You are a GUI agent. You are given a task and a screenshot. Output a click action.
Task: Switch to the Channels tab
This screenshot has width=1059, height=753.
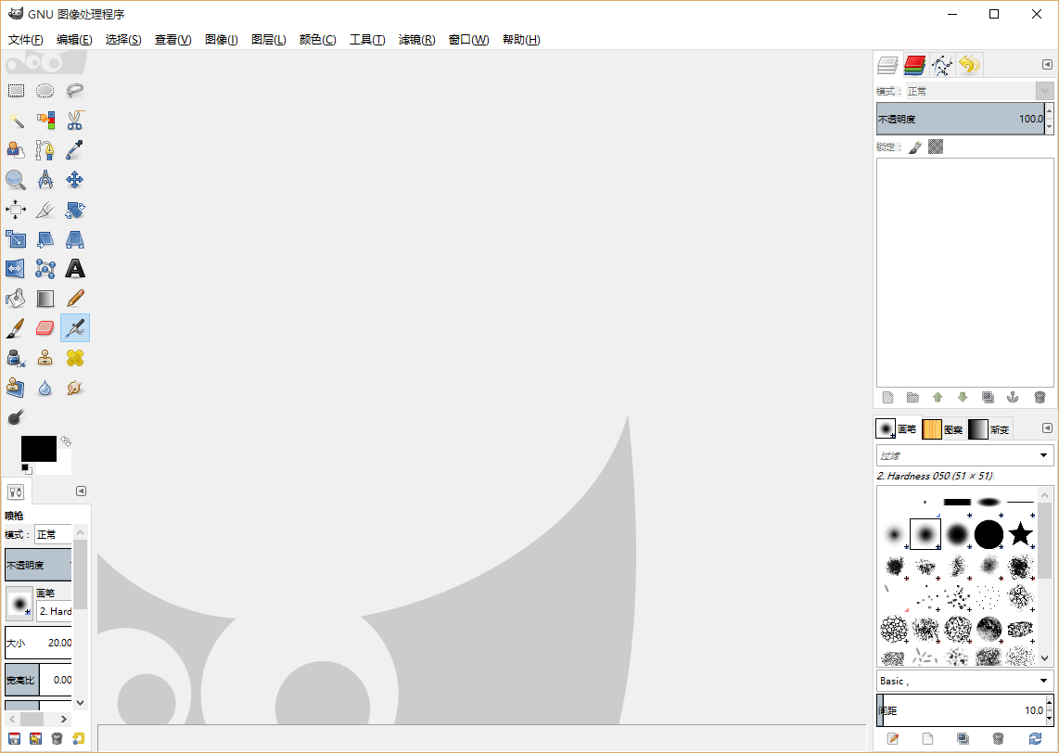tap(915, 64)
